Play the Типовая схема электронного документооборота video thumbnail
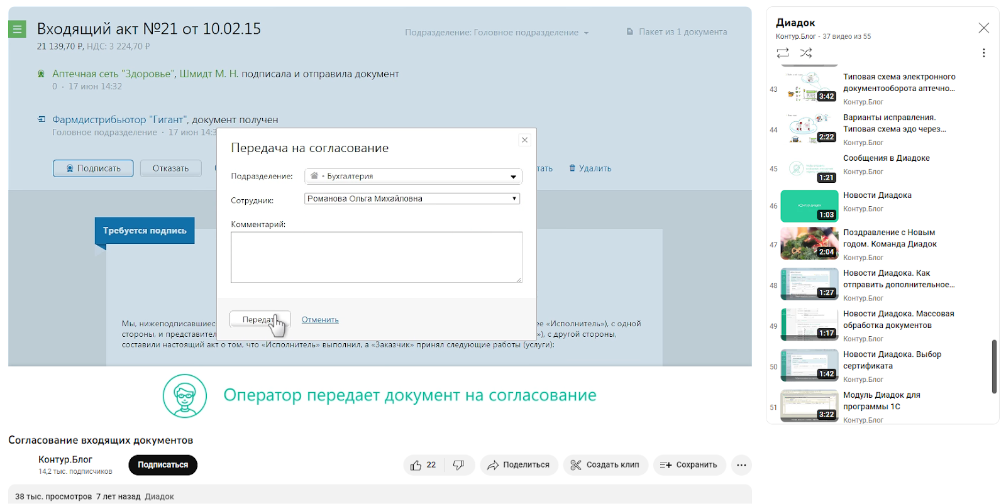 click(809, 86)
